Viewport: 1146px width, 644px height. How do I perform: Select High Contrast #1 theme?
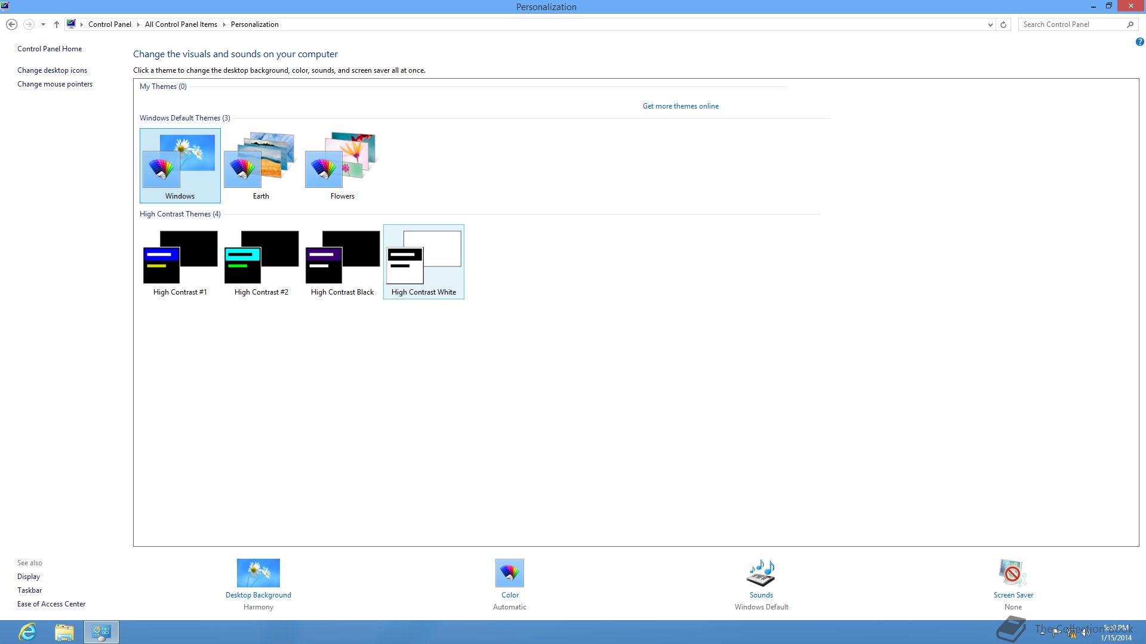pos(180,262)
